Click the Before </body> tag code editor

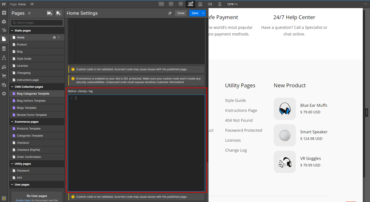pyautogui.click(x=137, y=143)
